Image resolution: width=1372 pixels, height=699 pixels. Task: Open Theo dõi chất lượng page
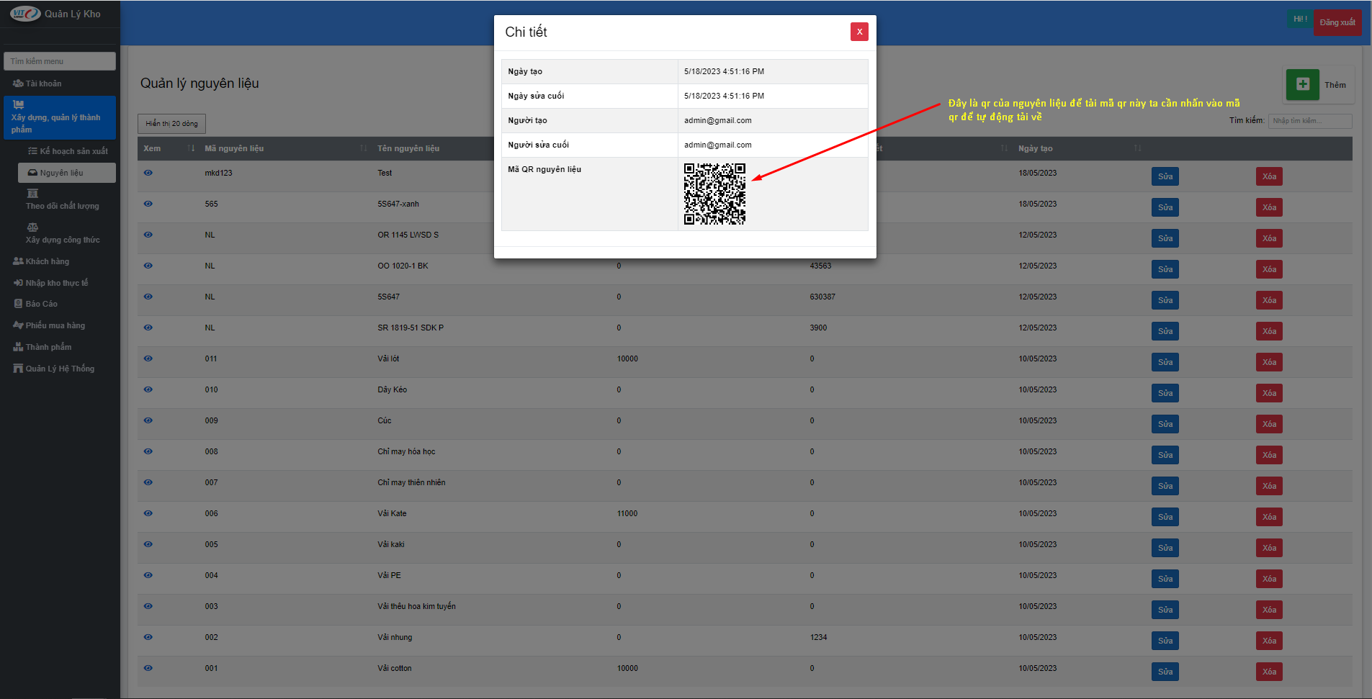[67, 200]
